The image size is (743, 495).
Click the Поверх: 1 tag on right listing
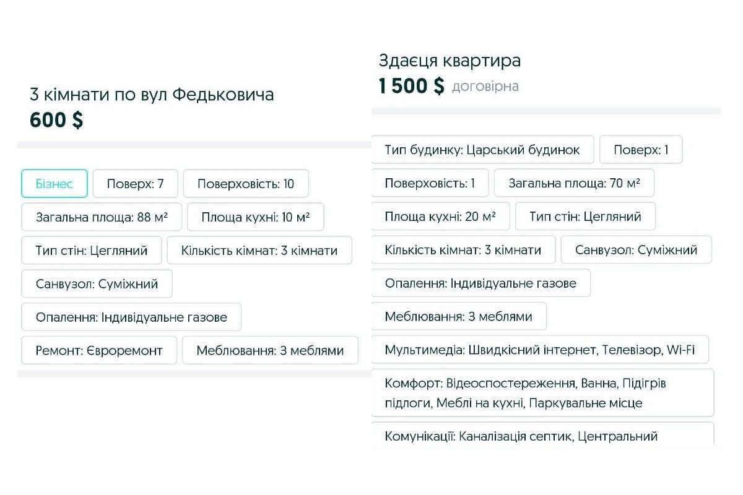coord(641,149)
